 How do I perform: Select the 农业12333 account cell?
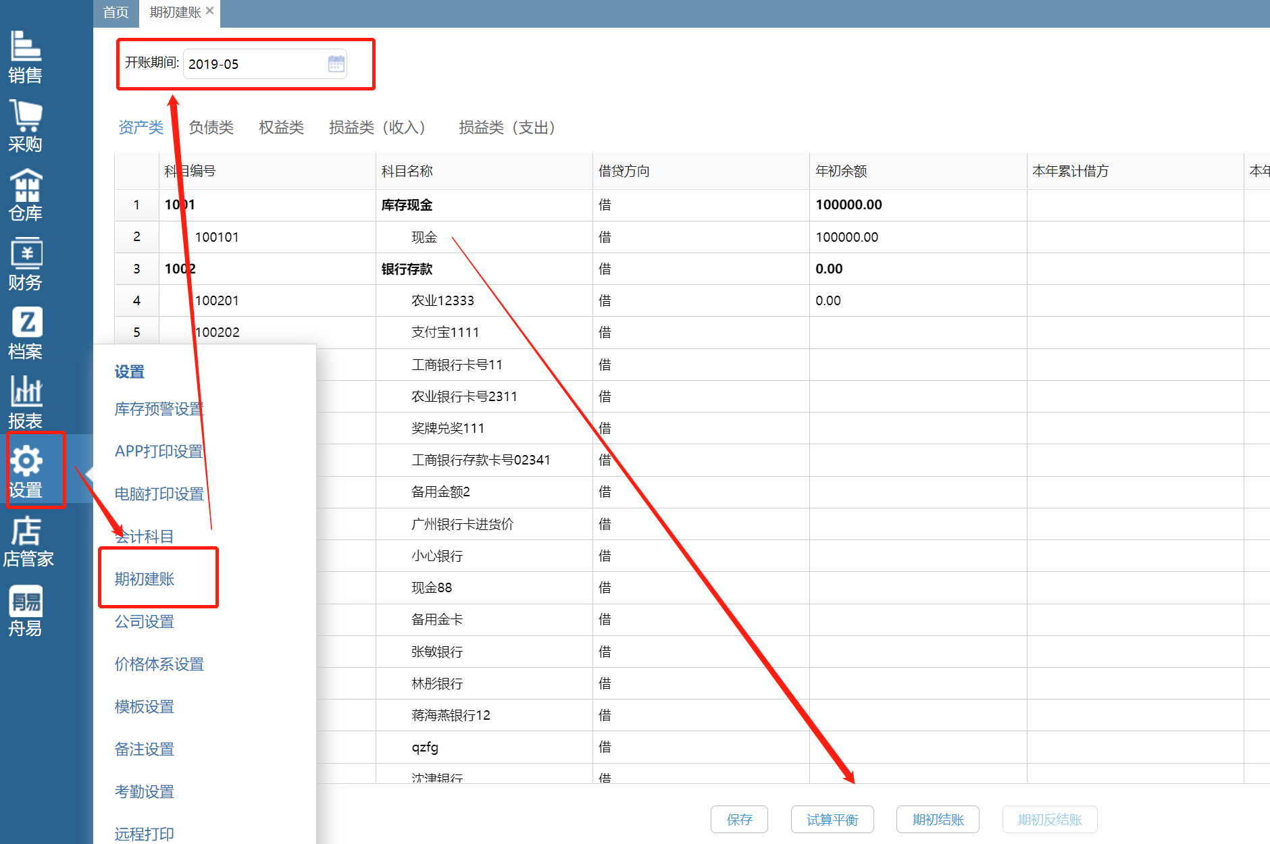coord(484,300)
